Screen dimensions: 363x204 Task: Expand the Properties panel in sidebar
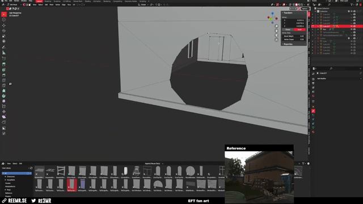click(x=288, y=44)
